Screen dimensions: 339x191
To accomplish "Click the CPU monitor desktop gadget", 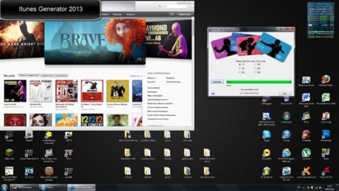I will click(x=321, y=20).
